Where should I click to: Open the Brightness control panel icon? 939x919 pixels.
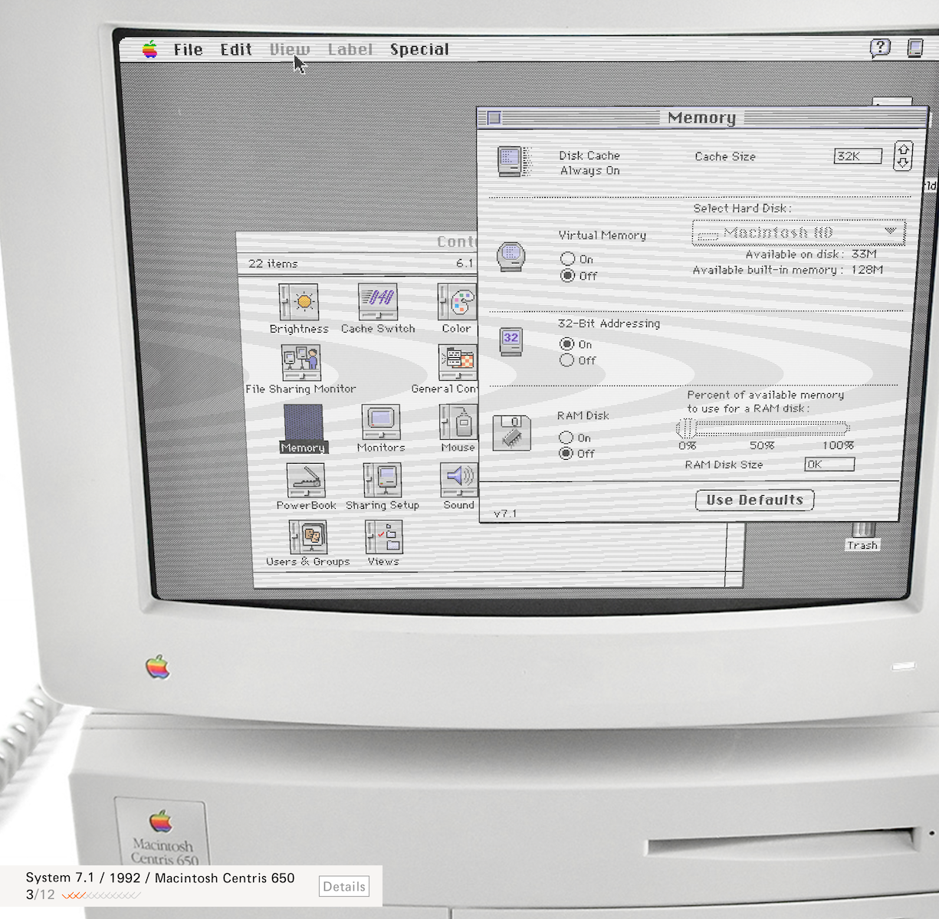299,302
